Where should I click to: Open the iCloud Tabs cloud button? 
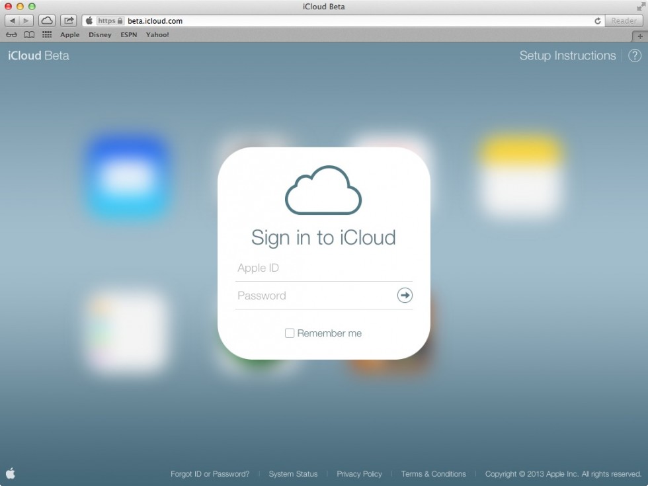pyautogui.click(x=47, y=20)
